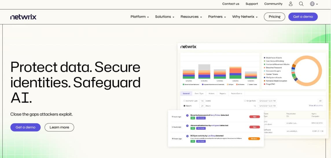Click the 'To' date field

(x=267, y=106)
